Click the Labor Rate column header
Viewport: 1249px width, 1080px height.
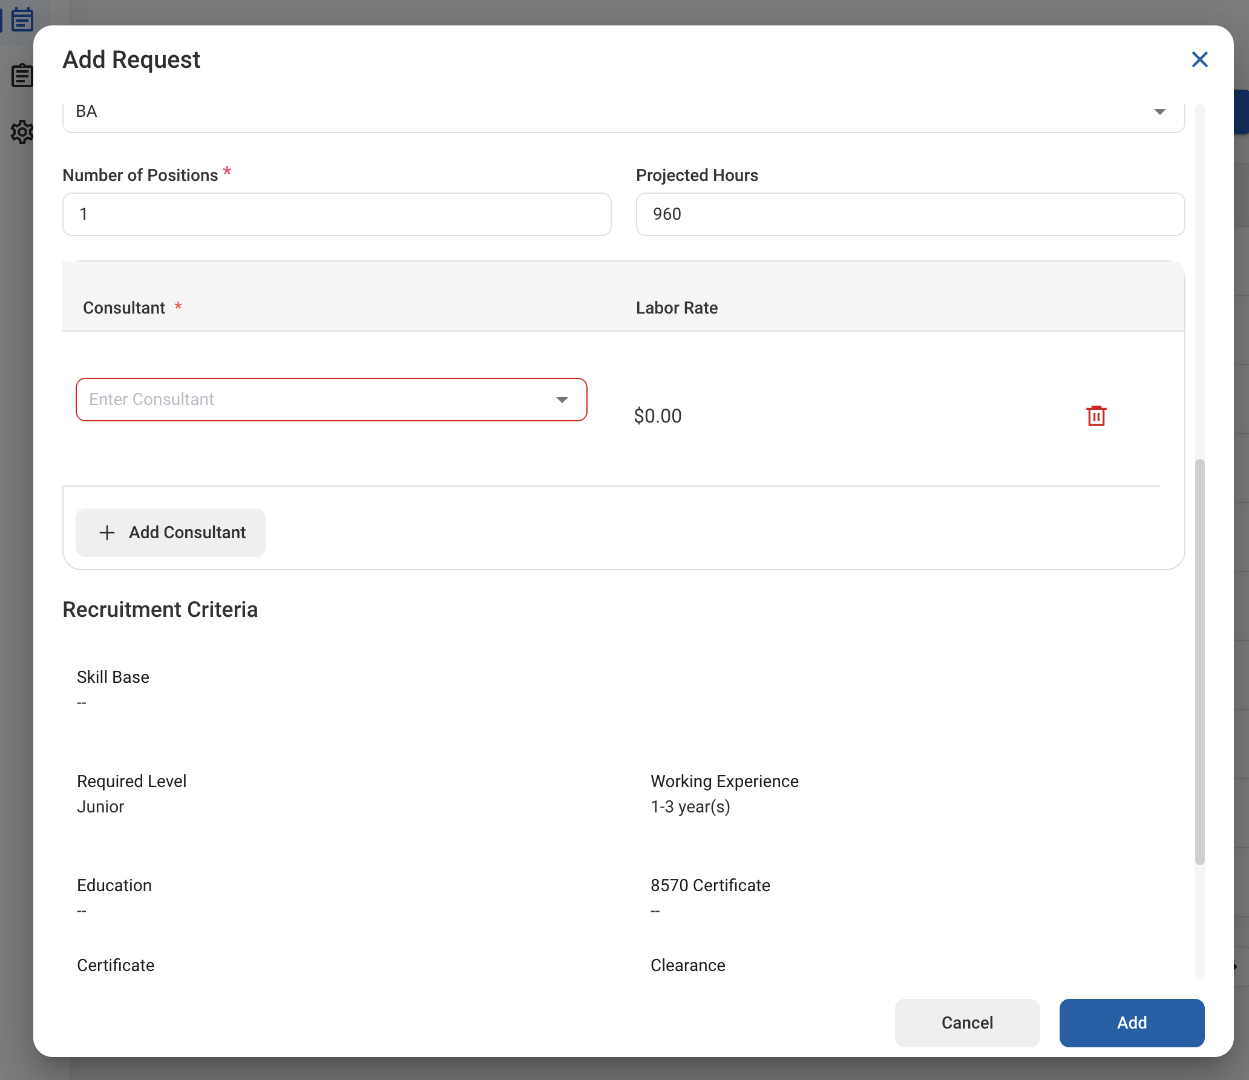[677, 308]
